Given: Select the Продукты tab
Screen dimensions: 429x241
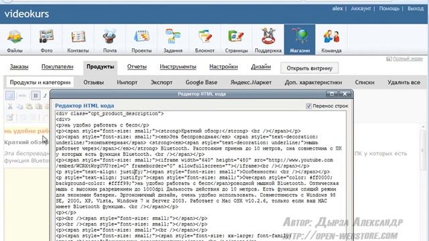Looking at the screenshot, I should (x=100, y=67).
